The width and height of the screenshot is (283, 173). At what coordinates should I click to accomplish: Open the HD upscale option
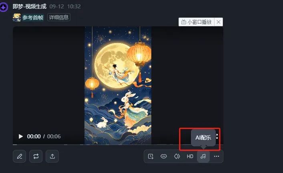tap(190, 157)
